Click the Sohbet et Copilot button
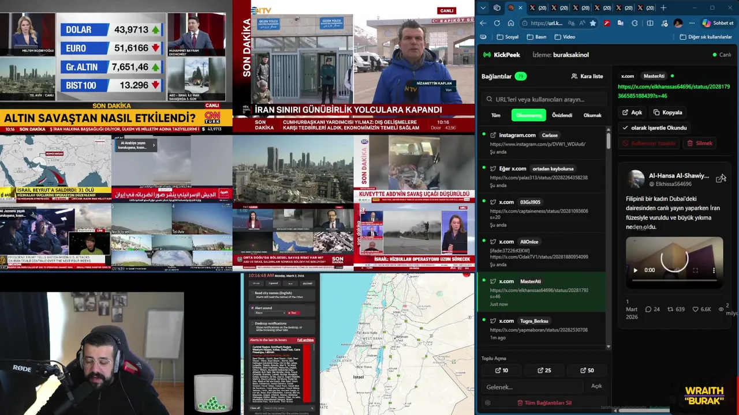 (x=718, y=23)
